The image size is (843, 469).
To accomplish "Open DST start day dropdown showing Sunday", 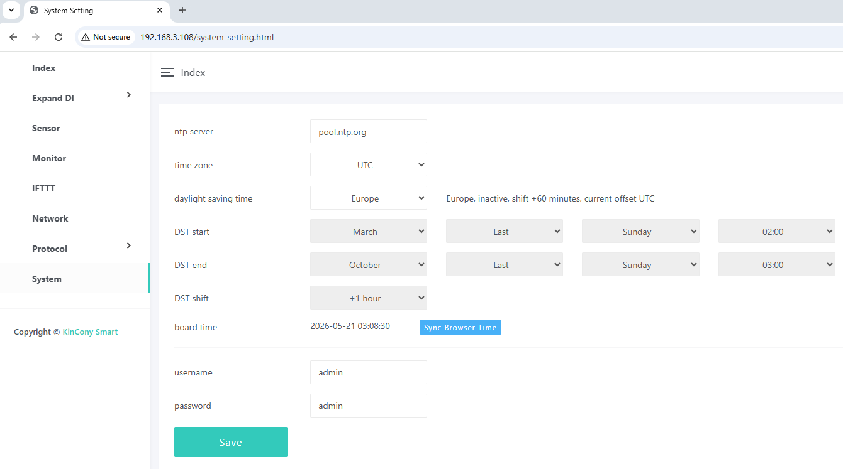I will 640,231.
